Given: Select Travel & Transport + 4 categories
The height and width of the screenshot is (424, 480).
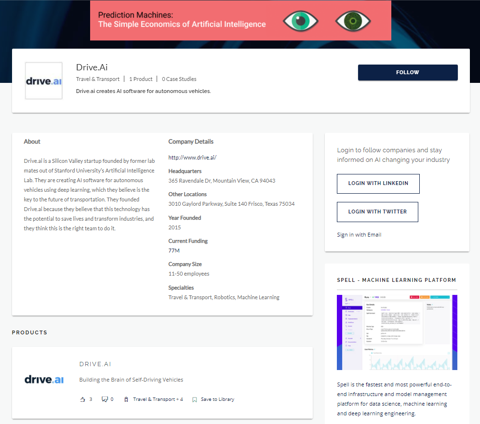Looking at the screenshot, I should click(158, 399).
